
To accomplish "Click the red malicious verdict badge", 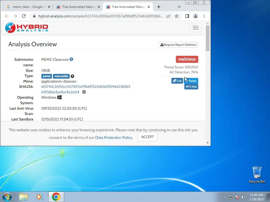I will pos(187,59).
